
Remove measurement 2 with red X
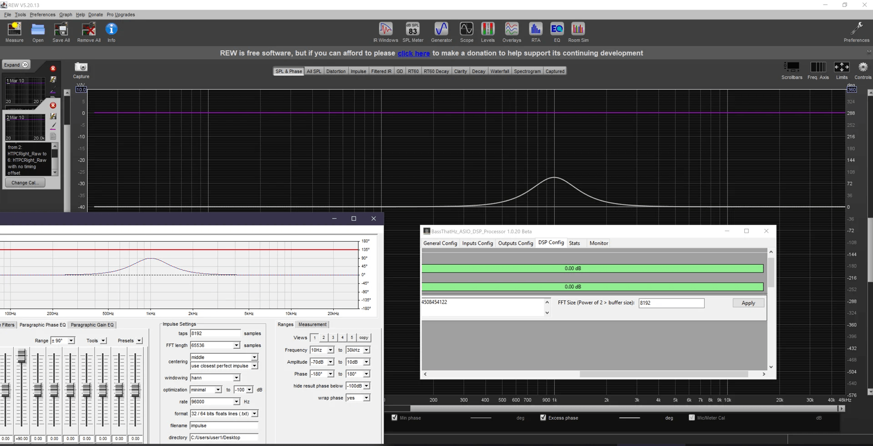point(53,105)
